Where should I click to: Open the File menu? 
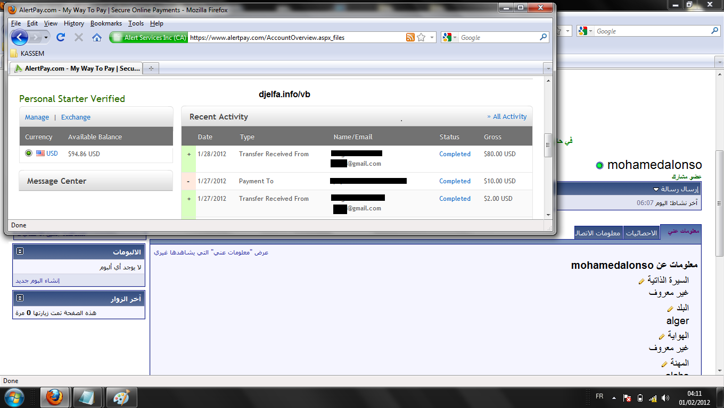(16, 23)
